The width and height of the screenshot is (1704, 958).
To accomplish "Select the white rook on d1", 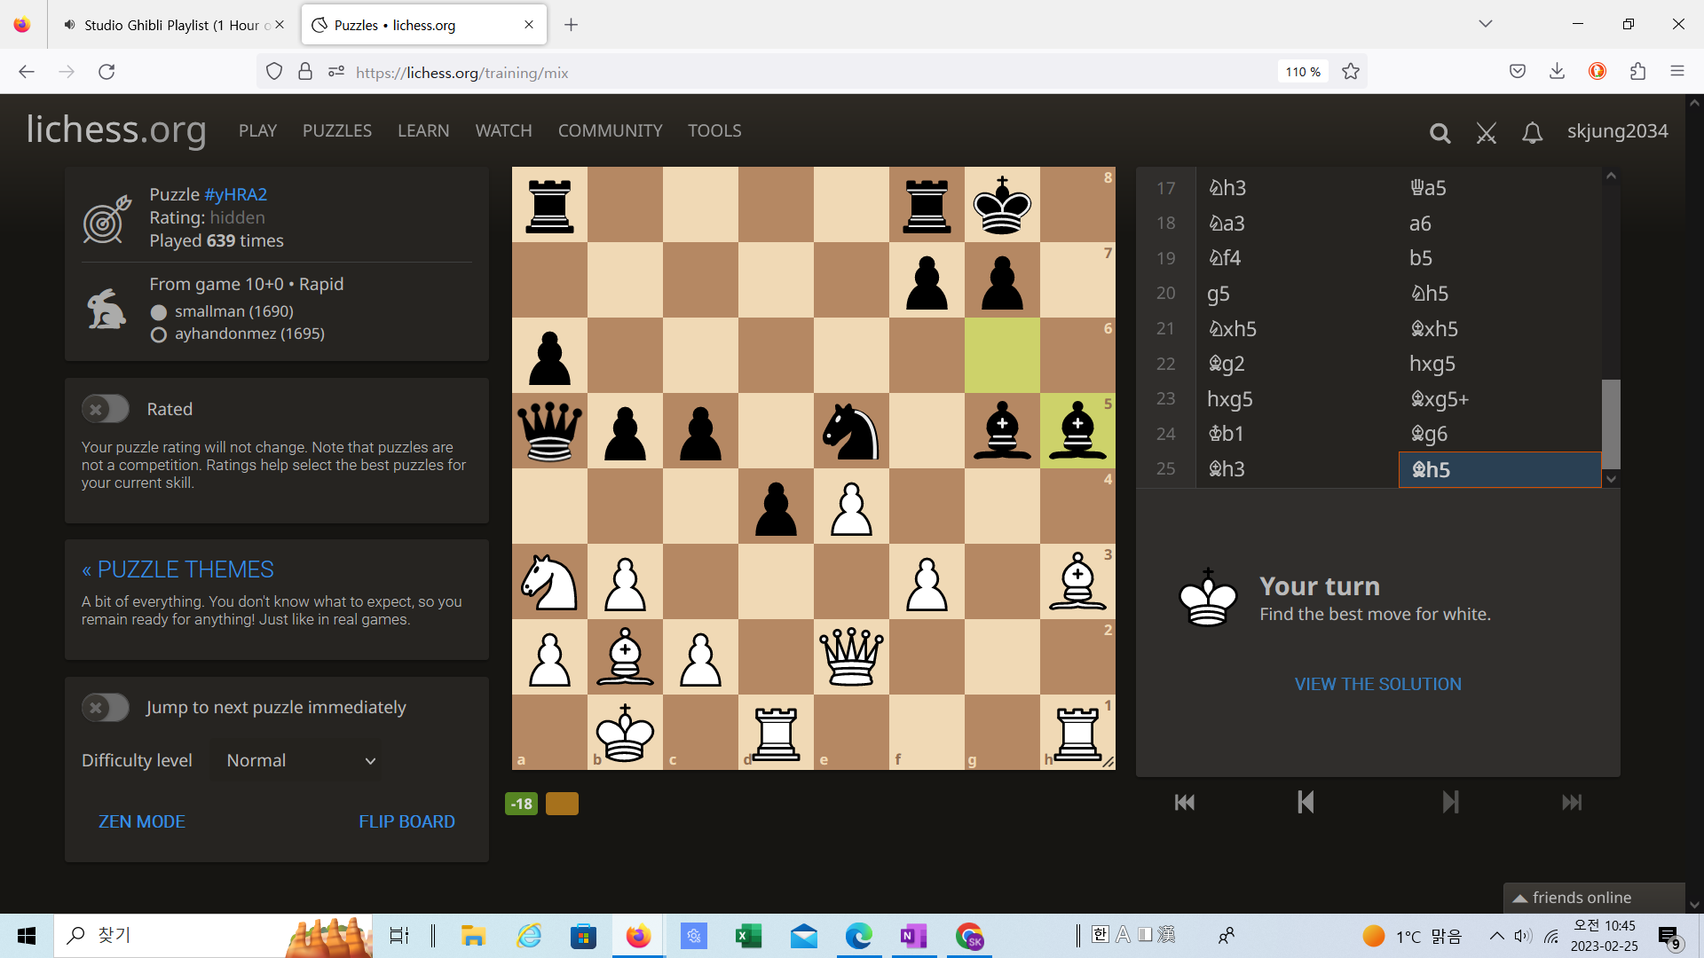I will pyautogui.click(x=776, y=733).
